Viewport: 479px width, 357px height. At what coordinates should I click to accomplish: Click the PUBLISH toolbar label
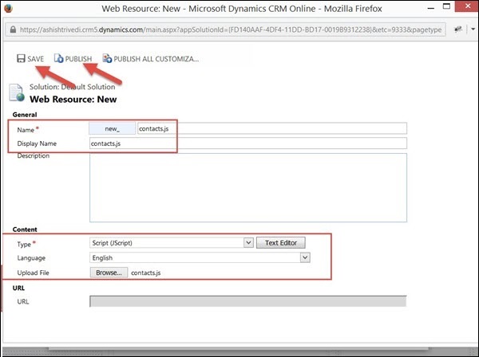(x=78, y=59)
